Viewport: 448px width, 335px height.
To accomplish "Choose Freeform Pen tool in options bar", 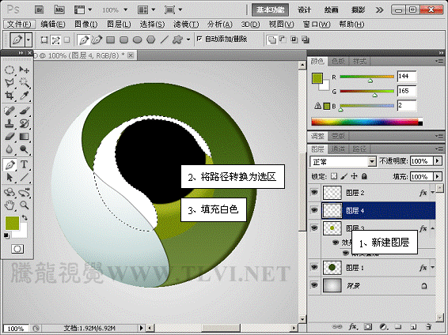I will click(97, 40).
